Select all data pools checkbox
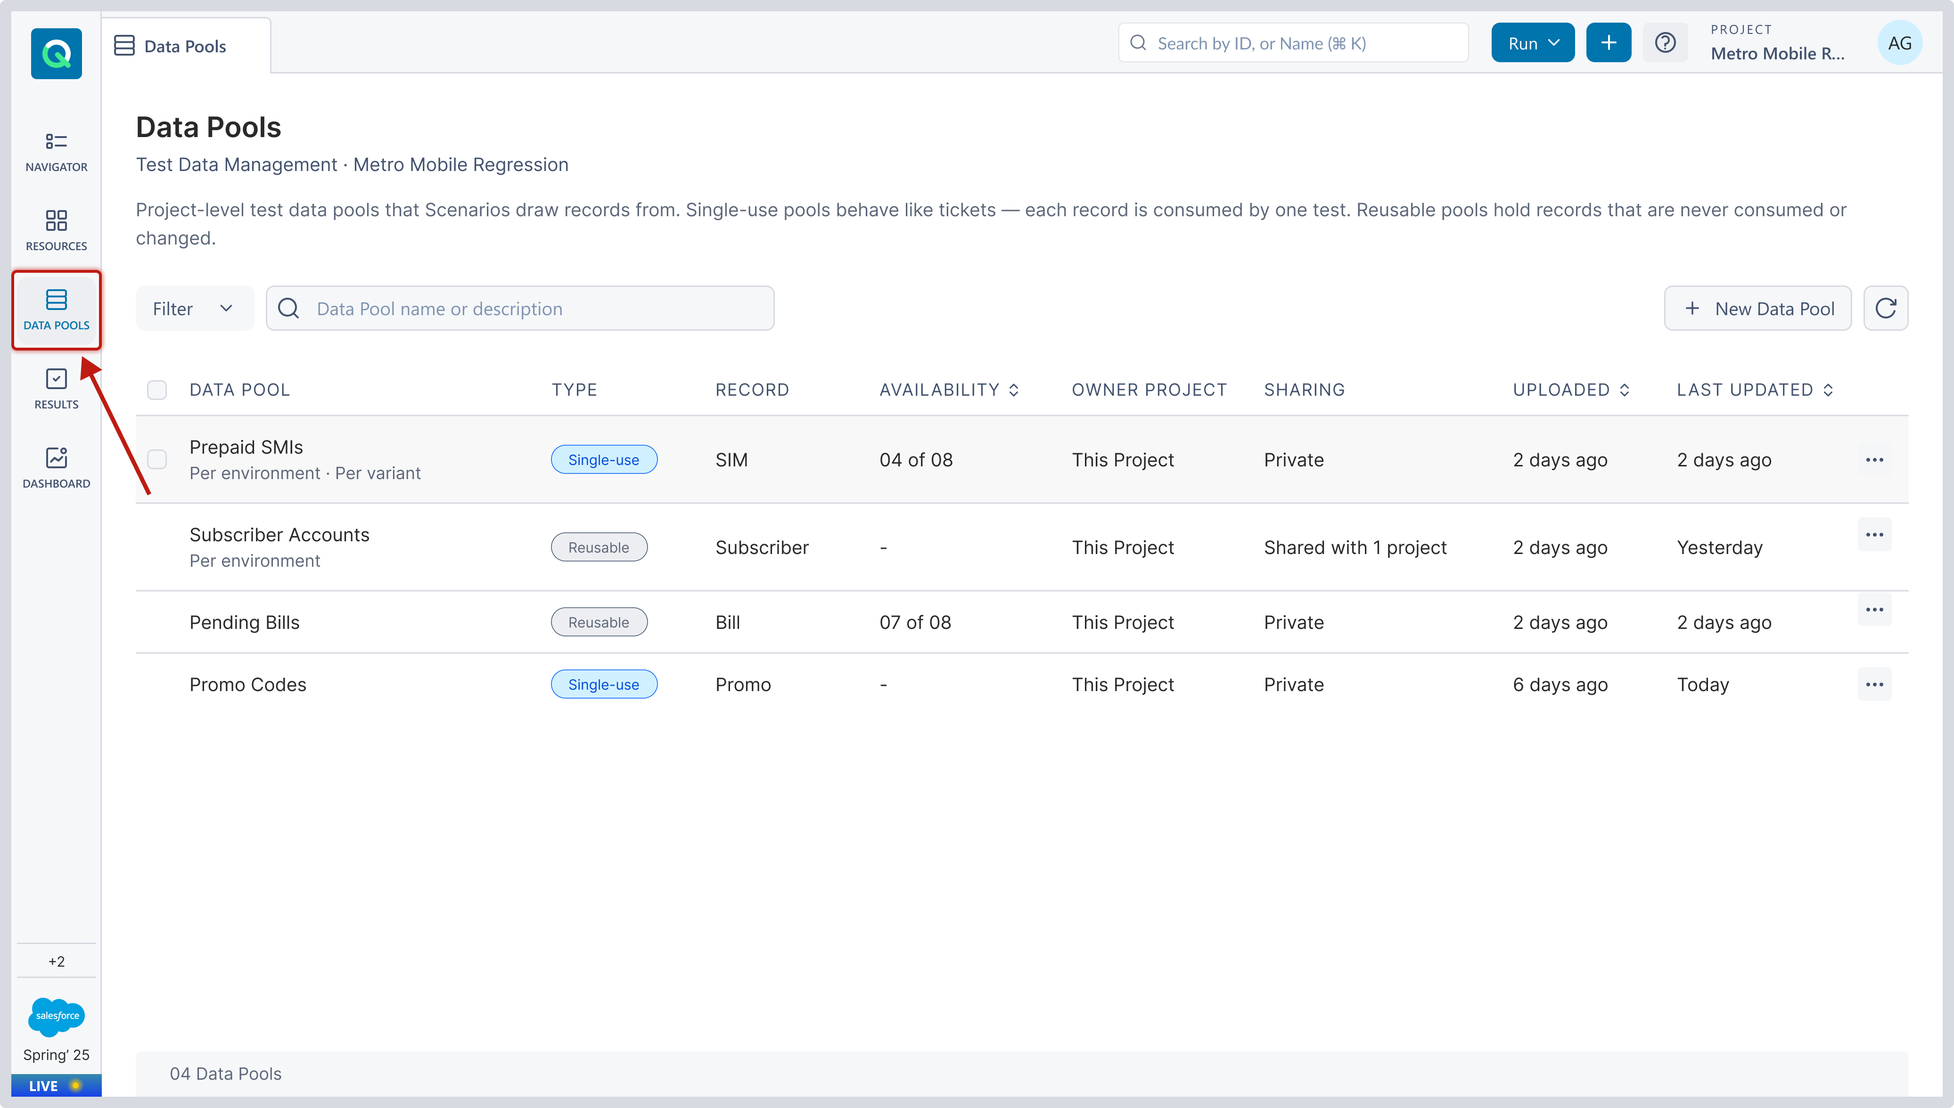 [x=157, y=390]
